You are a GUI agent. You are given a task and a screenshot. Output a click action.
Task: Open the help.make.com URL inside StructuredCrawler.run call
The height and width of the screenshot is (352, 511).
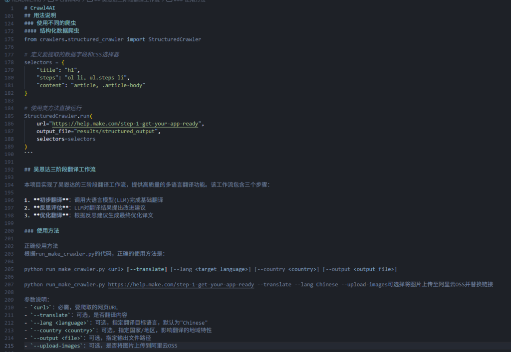125,124
